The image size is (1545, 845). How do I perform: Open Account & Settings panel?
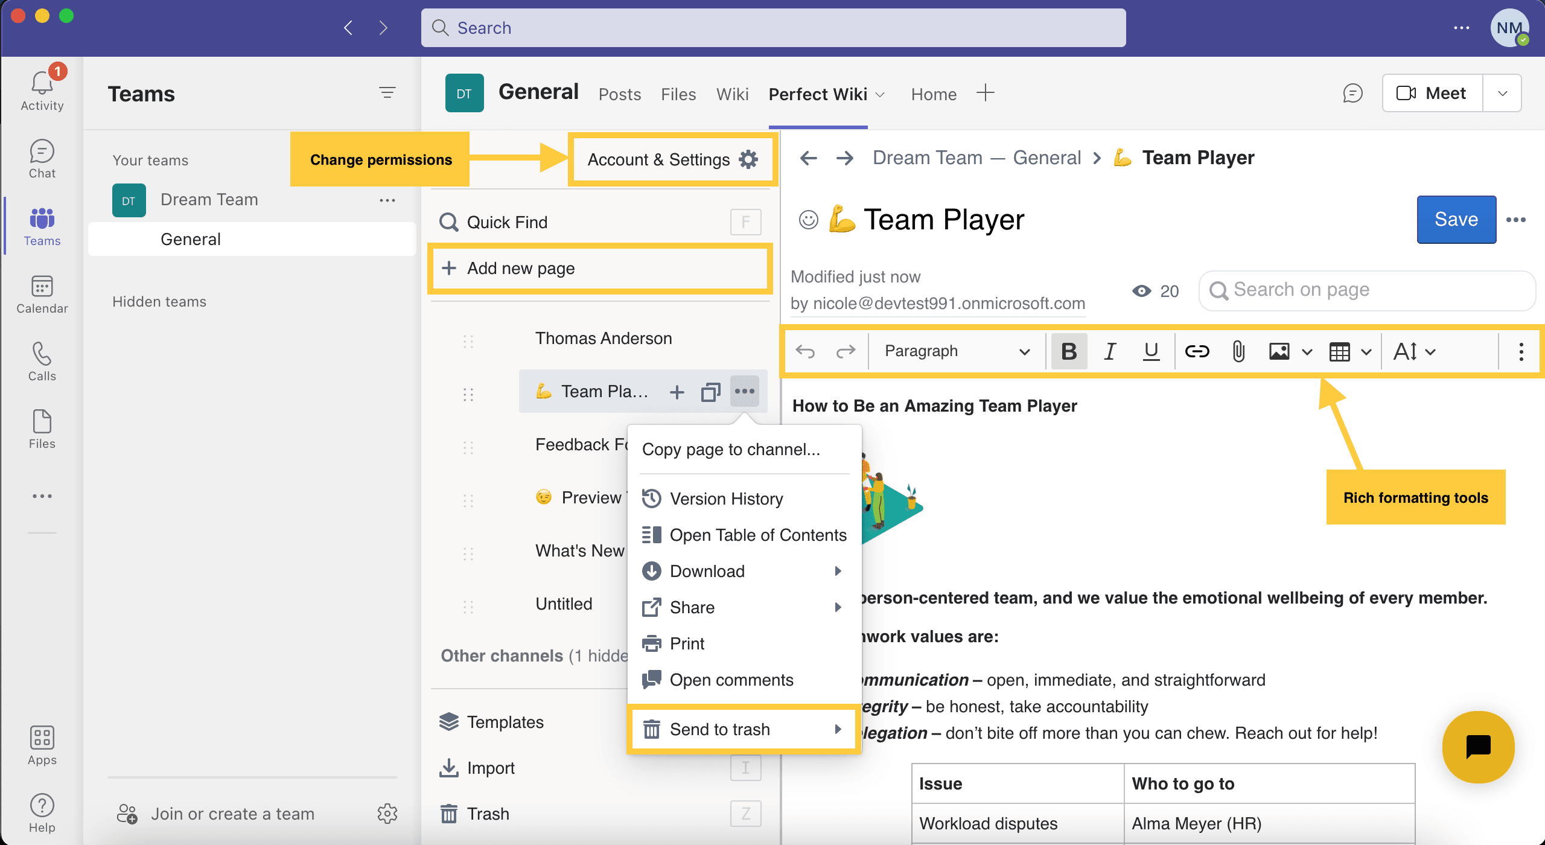click(x=670, y=159)
